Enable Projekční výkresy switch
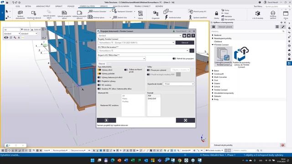Viewport: 292px width, 164px height. pyautogui.click(x=99, y=81)
